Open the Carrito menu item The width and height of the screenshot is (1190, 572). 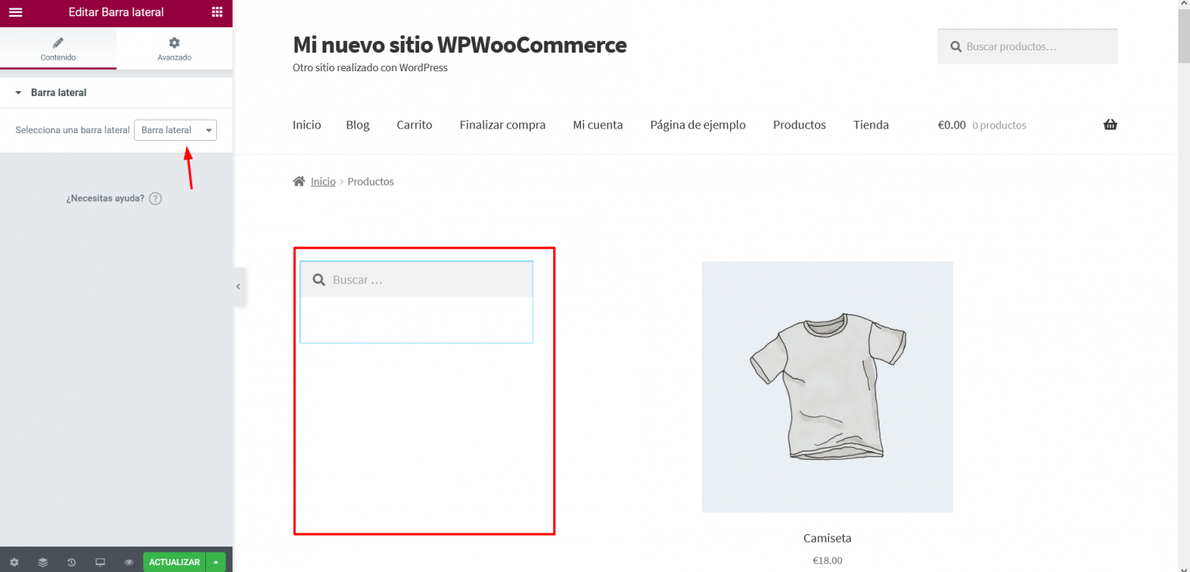[414, 125]
